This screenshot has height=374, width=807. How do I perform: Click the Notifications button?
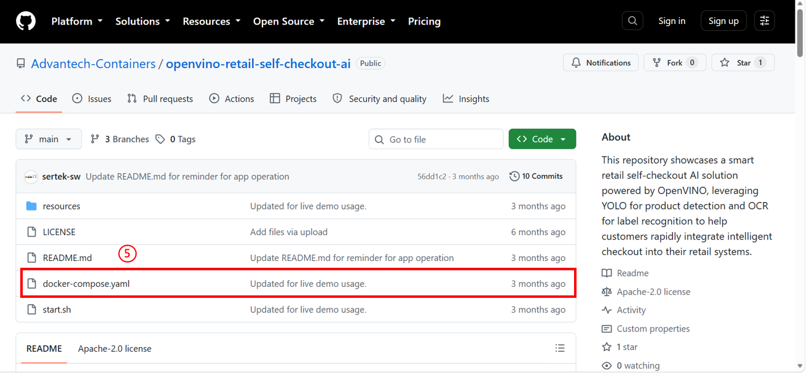coord(600,63)
